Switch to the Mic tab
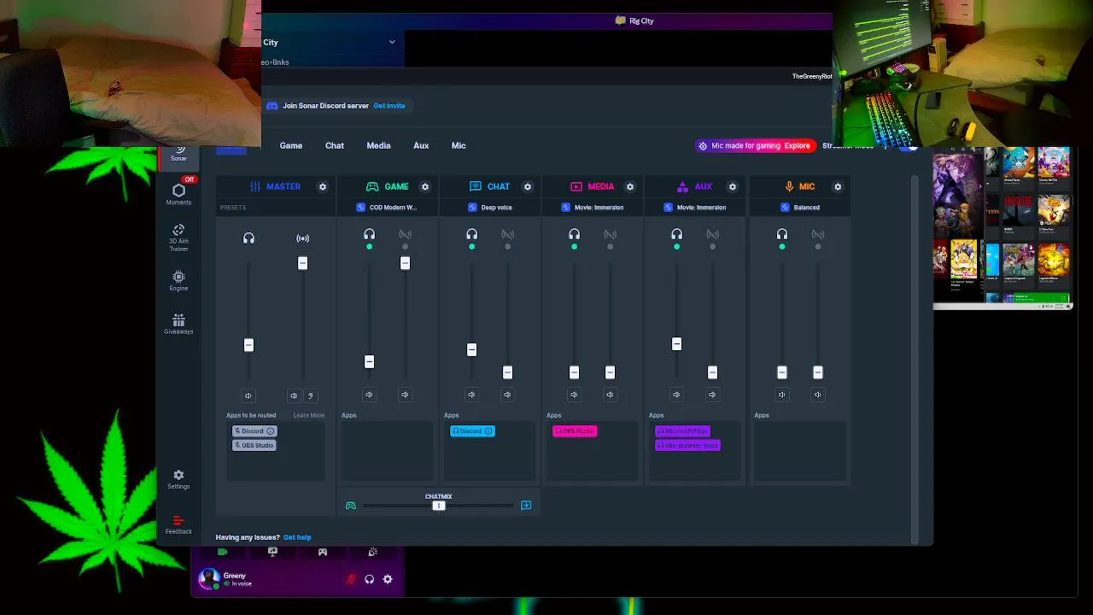Image resolution: width=1093 pixels, height=615 pixels. [459, 146]
